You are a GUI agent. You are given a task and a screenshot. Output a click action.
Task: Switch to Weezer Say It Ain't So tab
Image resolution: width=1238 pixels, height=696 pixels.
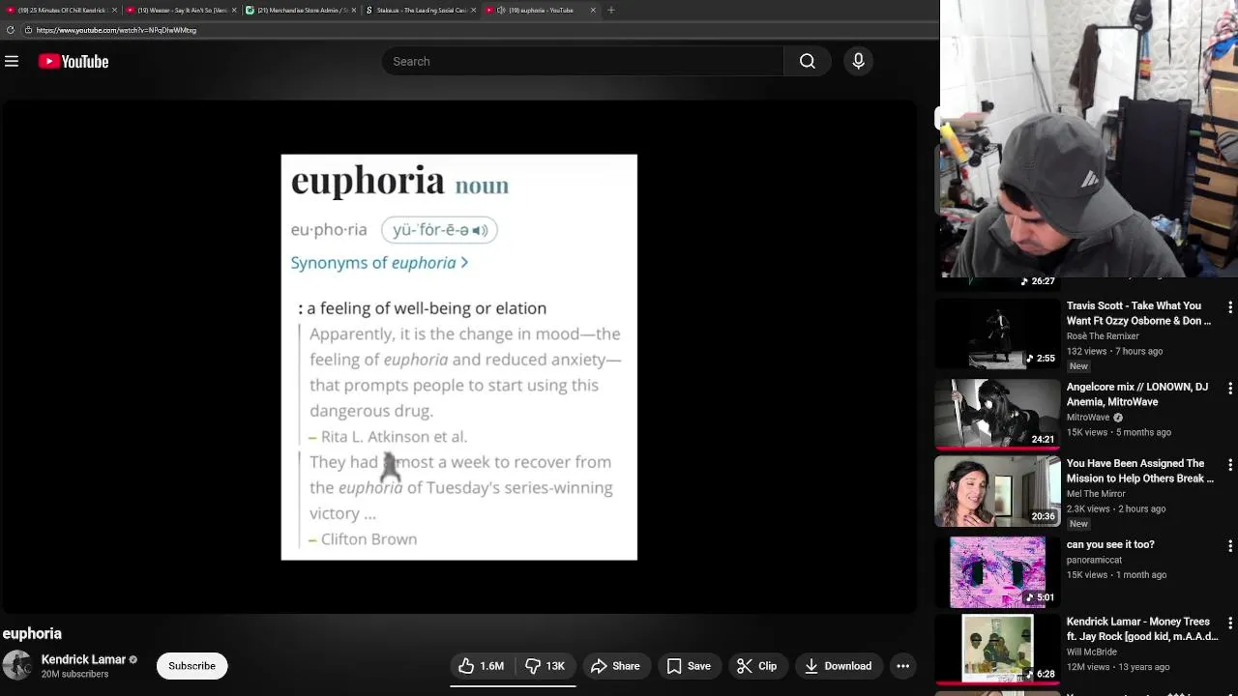[180, 10]
